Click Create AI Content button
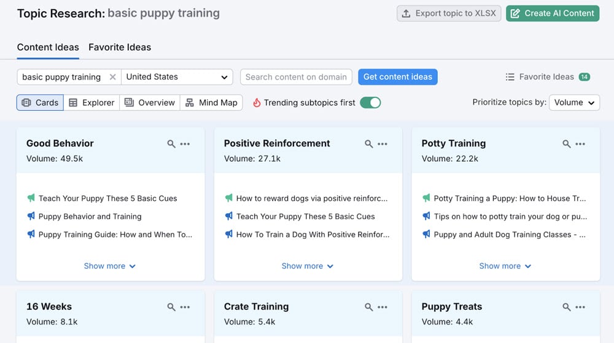614x343 pixels. coord(552,13)
